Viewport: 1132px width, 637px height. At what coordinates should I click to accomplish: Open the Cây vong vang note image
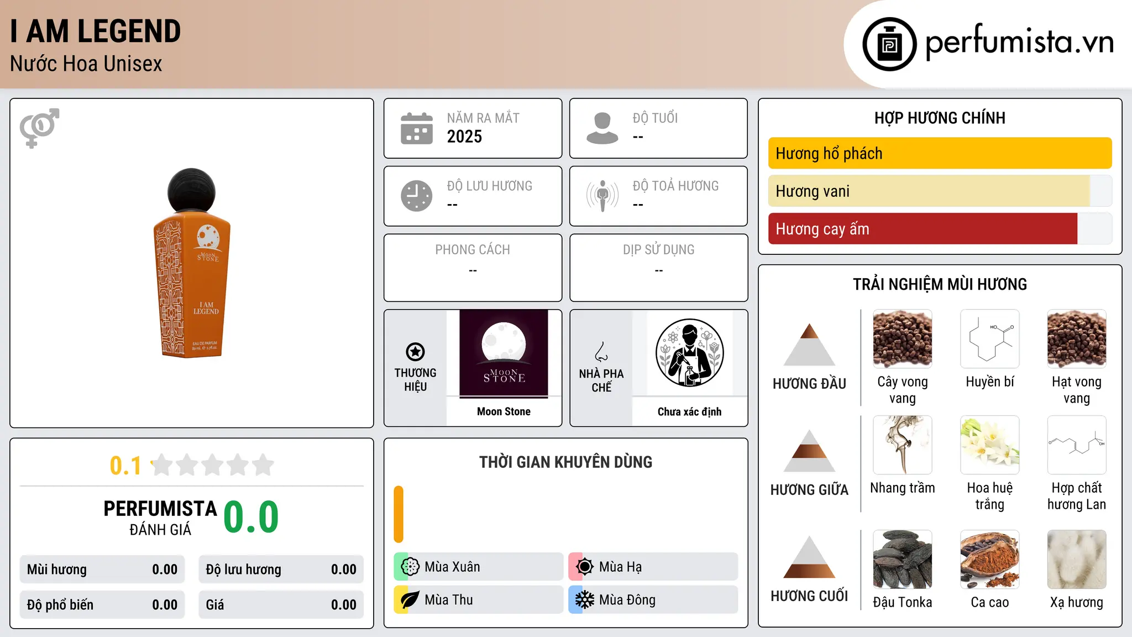coord(903,339)
